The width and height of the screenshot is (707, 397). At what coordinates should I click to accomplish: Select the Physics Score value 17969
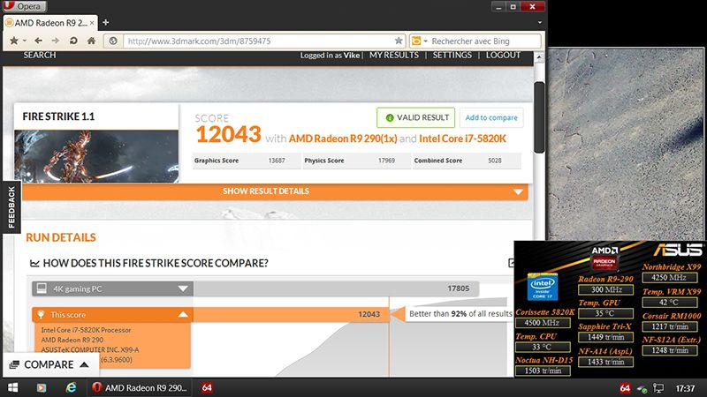386,161
